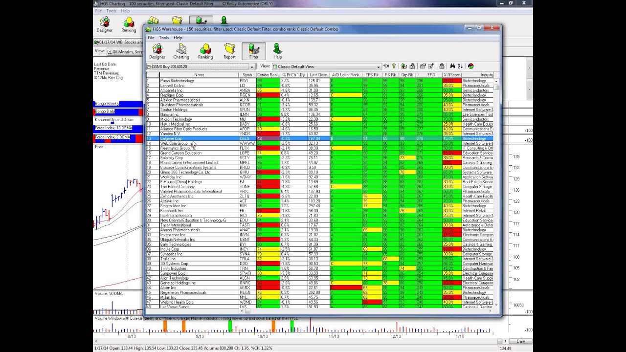Sort by the Symb column header
The width and height of the screenshot is (626, 352).
(247, 75)
